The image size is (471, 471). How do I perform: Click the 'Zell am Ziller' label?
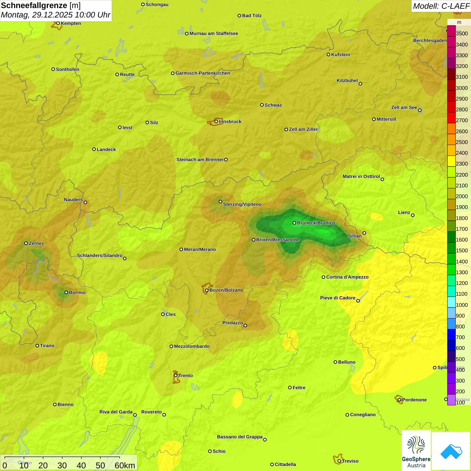[x=303, y=129]
